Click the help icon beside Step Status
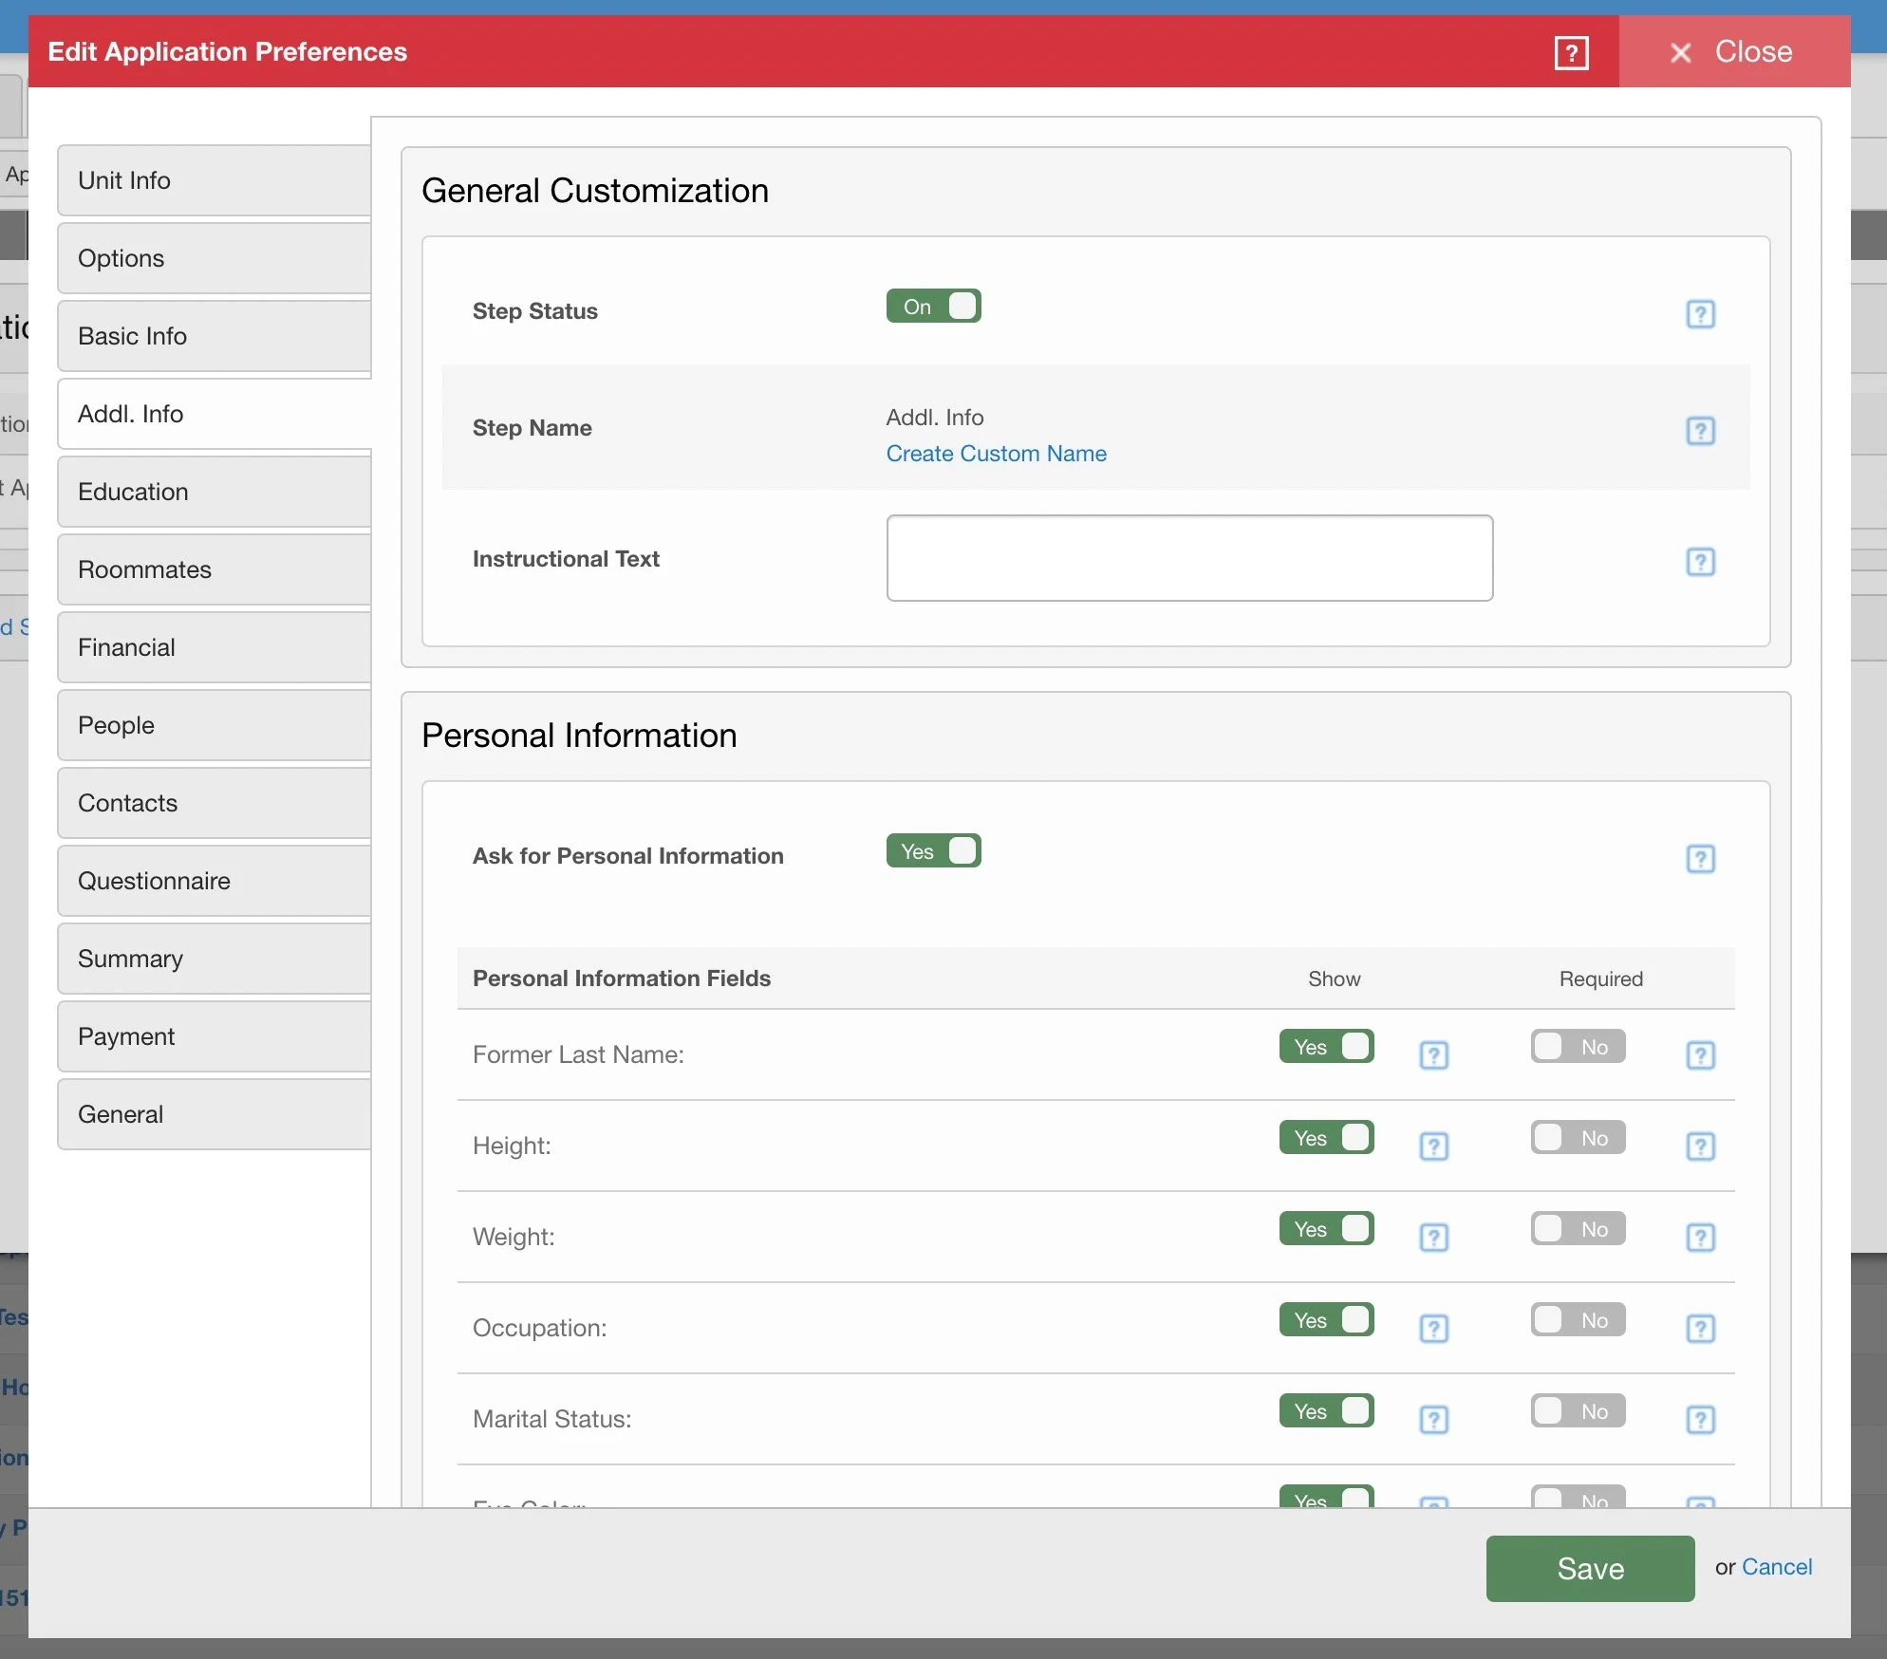 (1700, 313)
